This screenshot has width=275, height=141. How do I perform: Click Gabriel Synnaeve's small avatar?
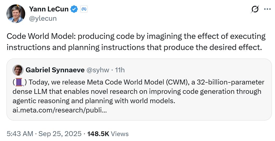[x=18, y=70]
